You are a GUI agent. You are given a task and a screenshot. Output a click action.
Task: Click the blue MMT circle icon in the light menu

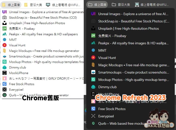coord(5,40)
